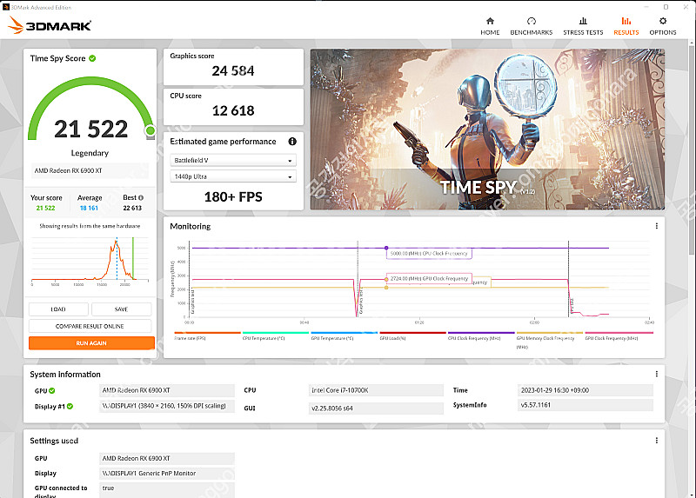Click the Intel Core i7-10700K CPU field

click(x=376, y=390)
